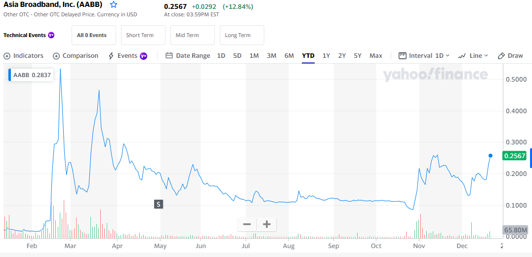532x257 pixels.
Task: Click the S split event marker
Action: (x=159, y=204)
